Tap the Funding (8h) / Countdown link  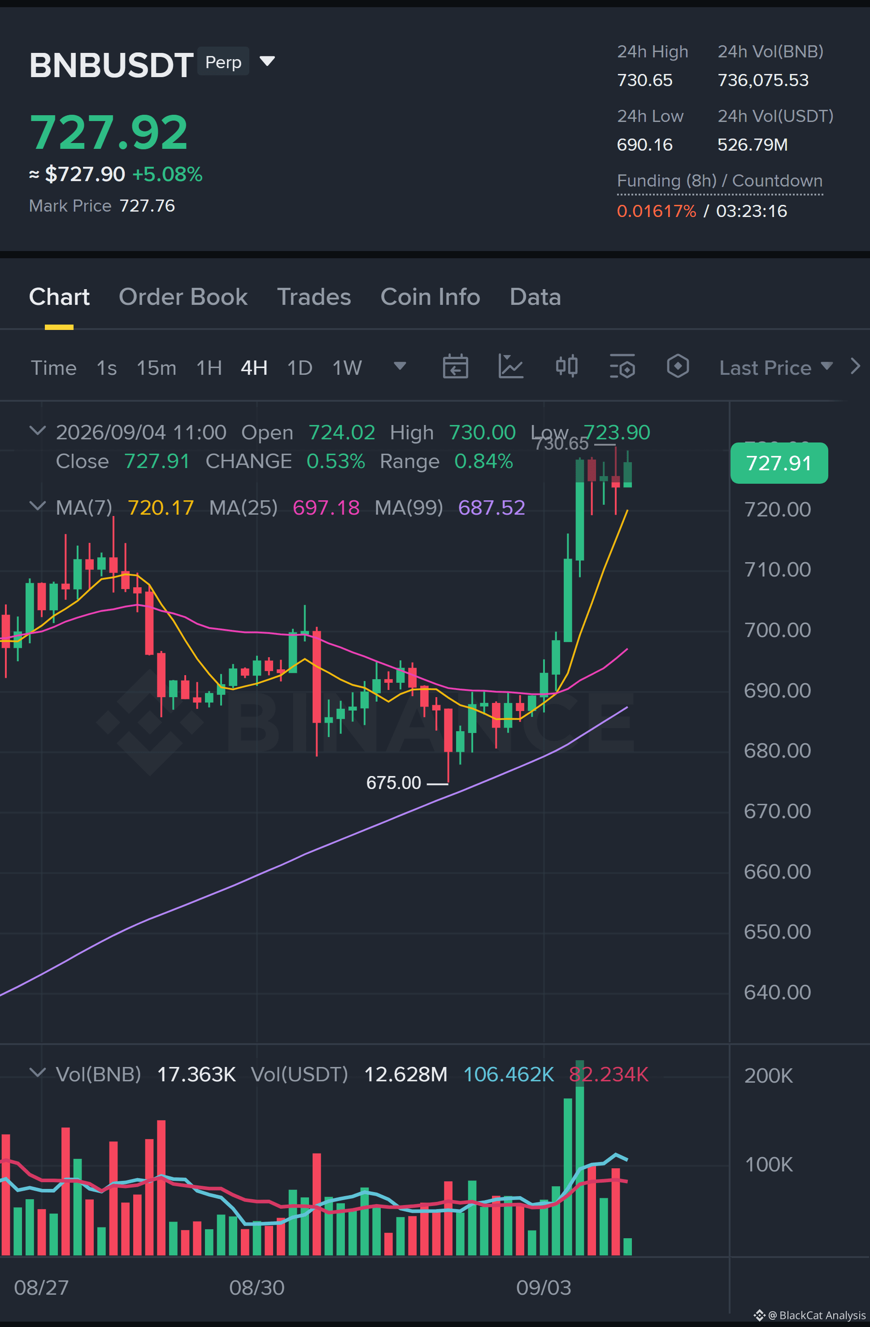719,181
